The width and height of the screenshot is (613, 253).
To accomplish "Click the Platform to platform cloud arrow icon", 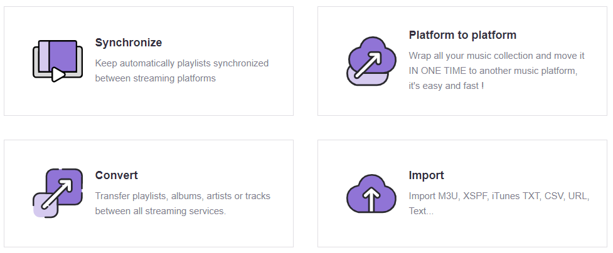I will tap(371, 61).
